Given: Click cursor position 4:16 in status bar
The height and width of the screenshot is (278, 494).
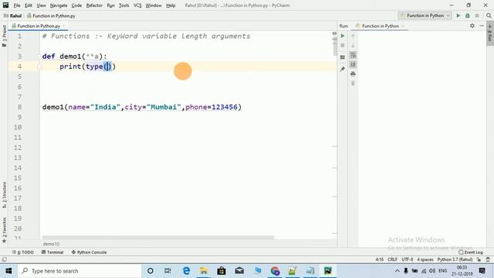Looking at the screenshot, I should pos(379,259).
